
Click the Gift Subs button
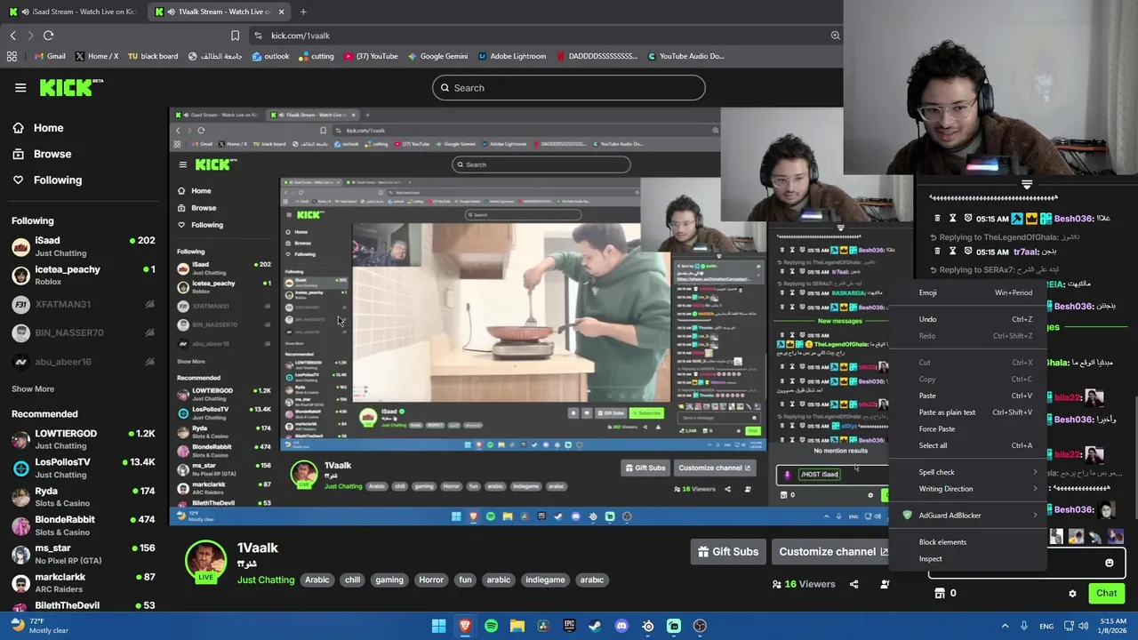[x=728, y=551]
